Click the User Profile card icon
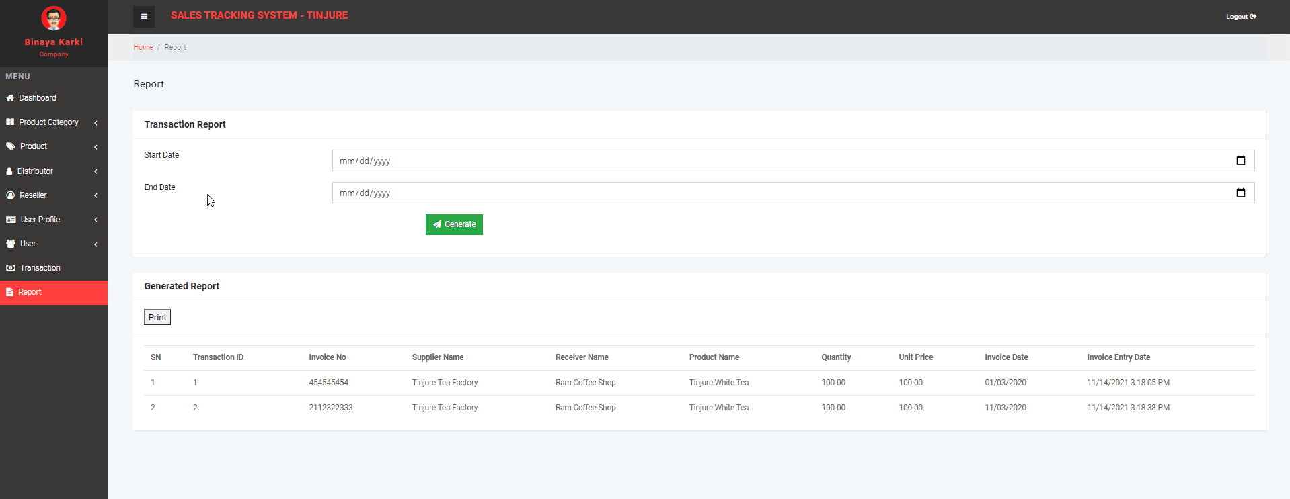Screen dimensions: 1290x499 coord(11,220)
